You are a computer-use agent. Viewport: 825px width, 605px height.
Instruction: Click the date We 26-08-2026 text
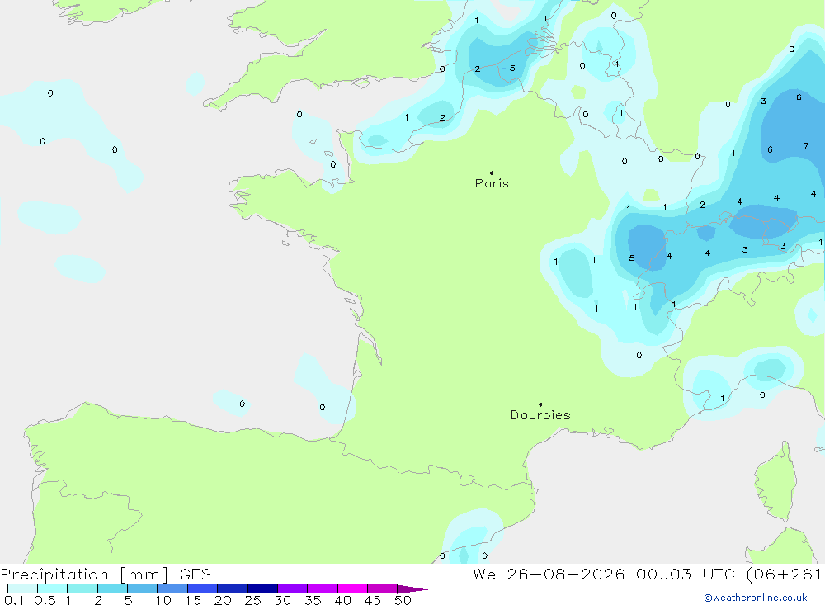[549, 574]
